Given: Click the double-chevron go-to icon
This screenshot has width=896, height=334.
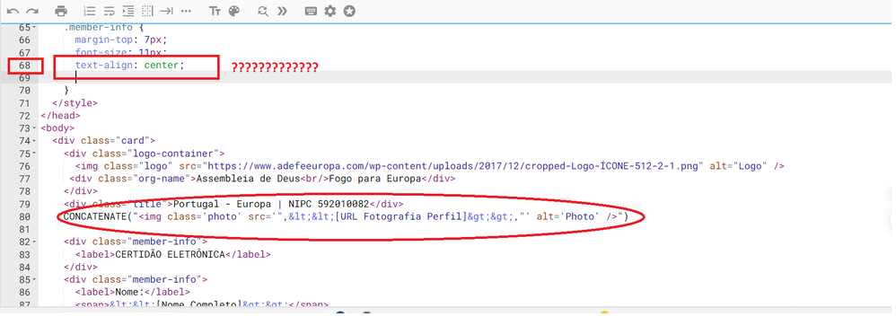Looking at the screenshot, I should tap(282, 11).
